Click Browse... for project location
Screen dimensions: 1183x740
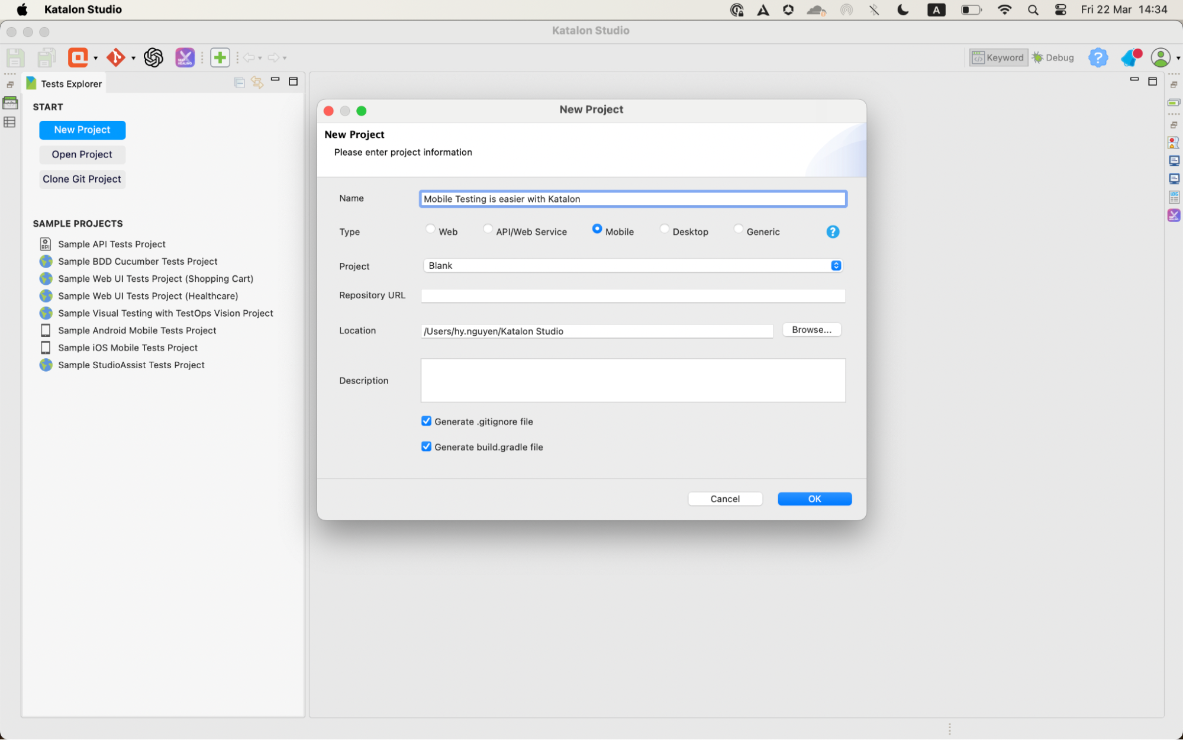point(811,330)
